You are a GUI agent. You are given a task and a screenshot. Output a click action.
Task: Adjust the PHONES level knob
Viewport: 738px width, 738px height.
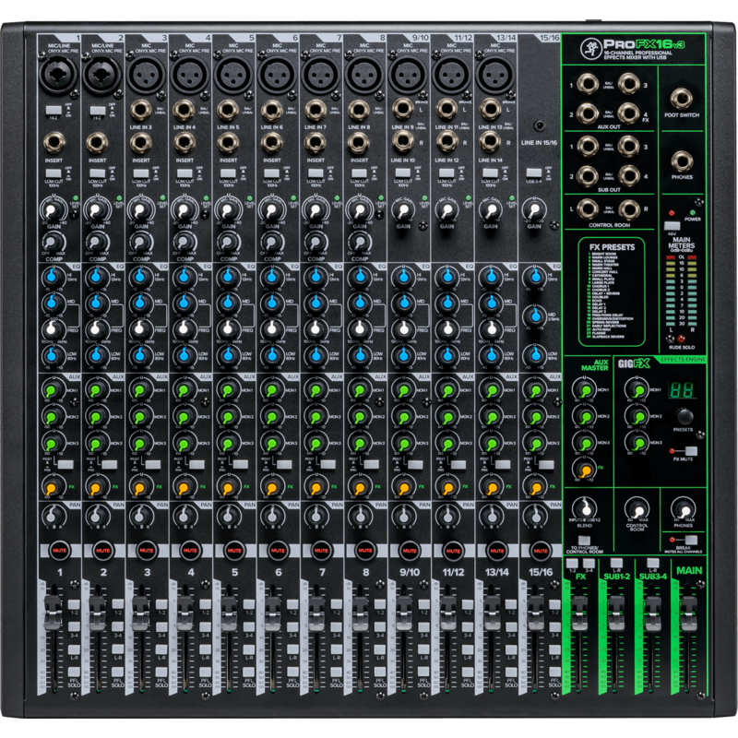click(x=684, y=508)
